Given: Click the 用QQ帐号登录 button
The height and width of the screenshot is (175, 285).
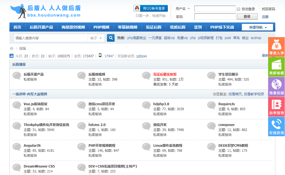Looking at the screenshot, I should pos(150,8).
